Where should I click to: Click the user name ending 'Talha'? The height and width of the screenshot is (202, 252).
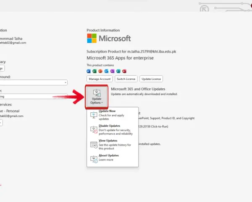point(11,39)
